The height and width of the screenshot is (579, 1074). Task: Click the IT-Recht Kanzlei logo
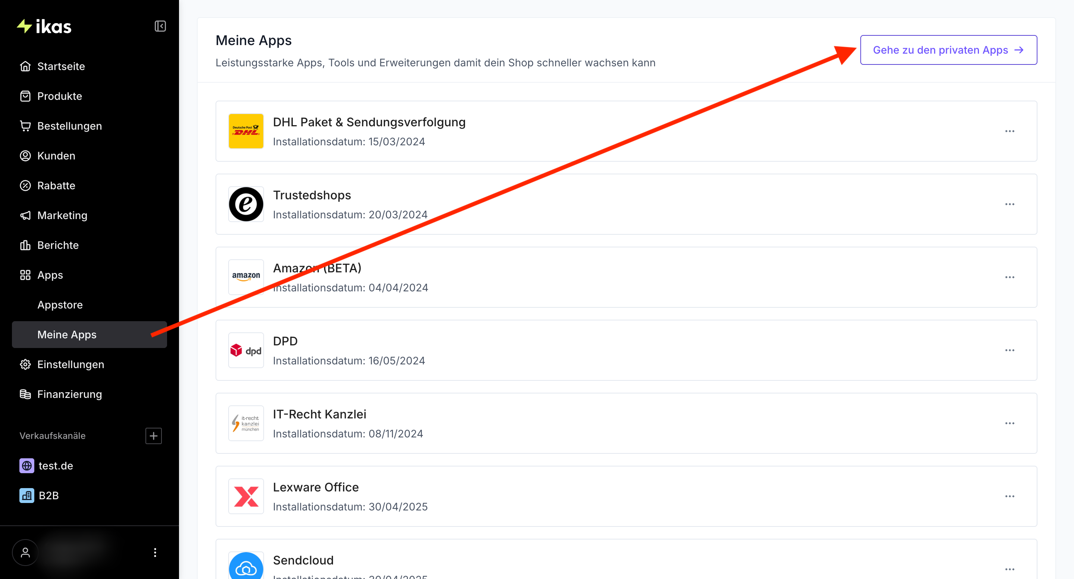[246, 423]
